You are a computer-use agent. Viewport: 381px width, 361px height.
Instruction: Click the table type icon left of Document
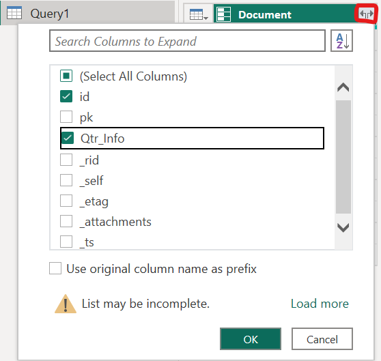coord(199,14)
